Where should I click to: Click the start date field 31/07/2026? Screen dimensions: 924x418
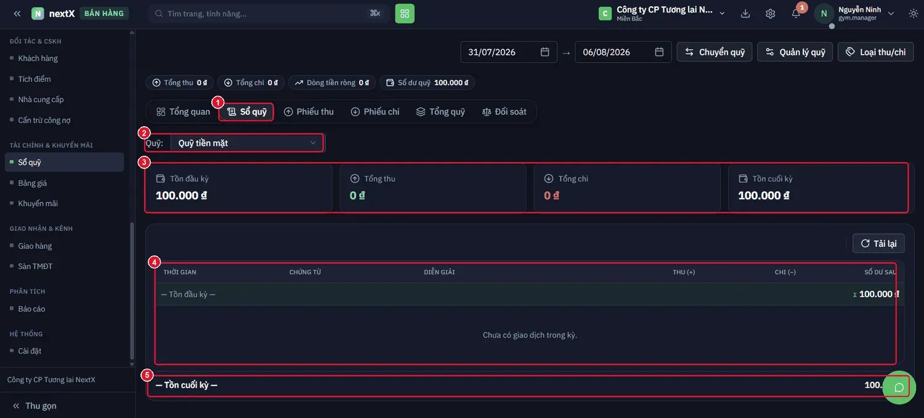click(509, 52)
